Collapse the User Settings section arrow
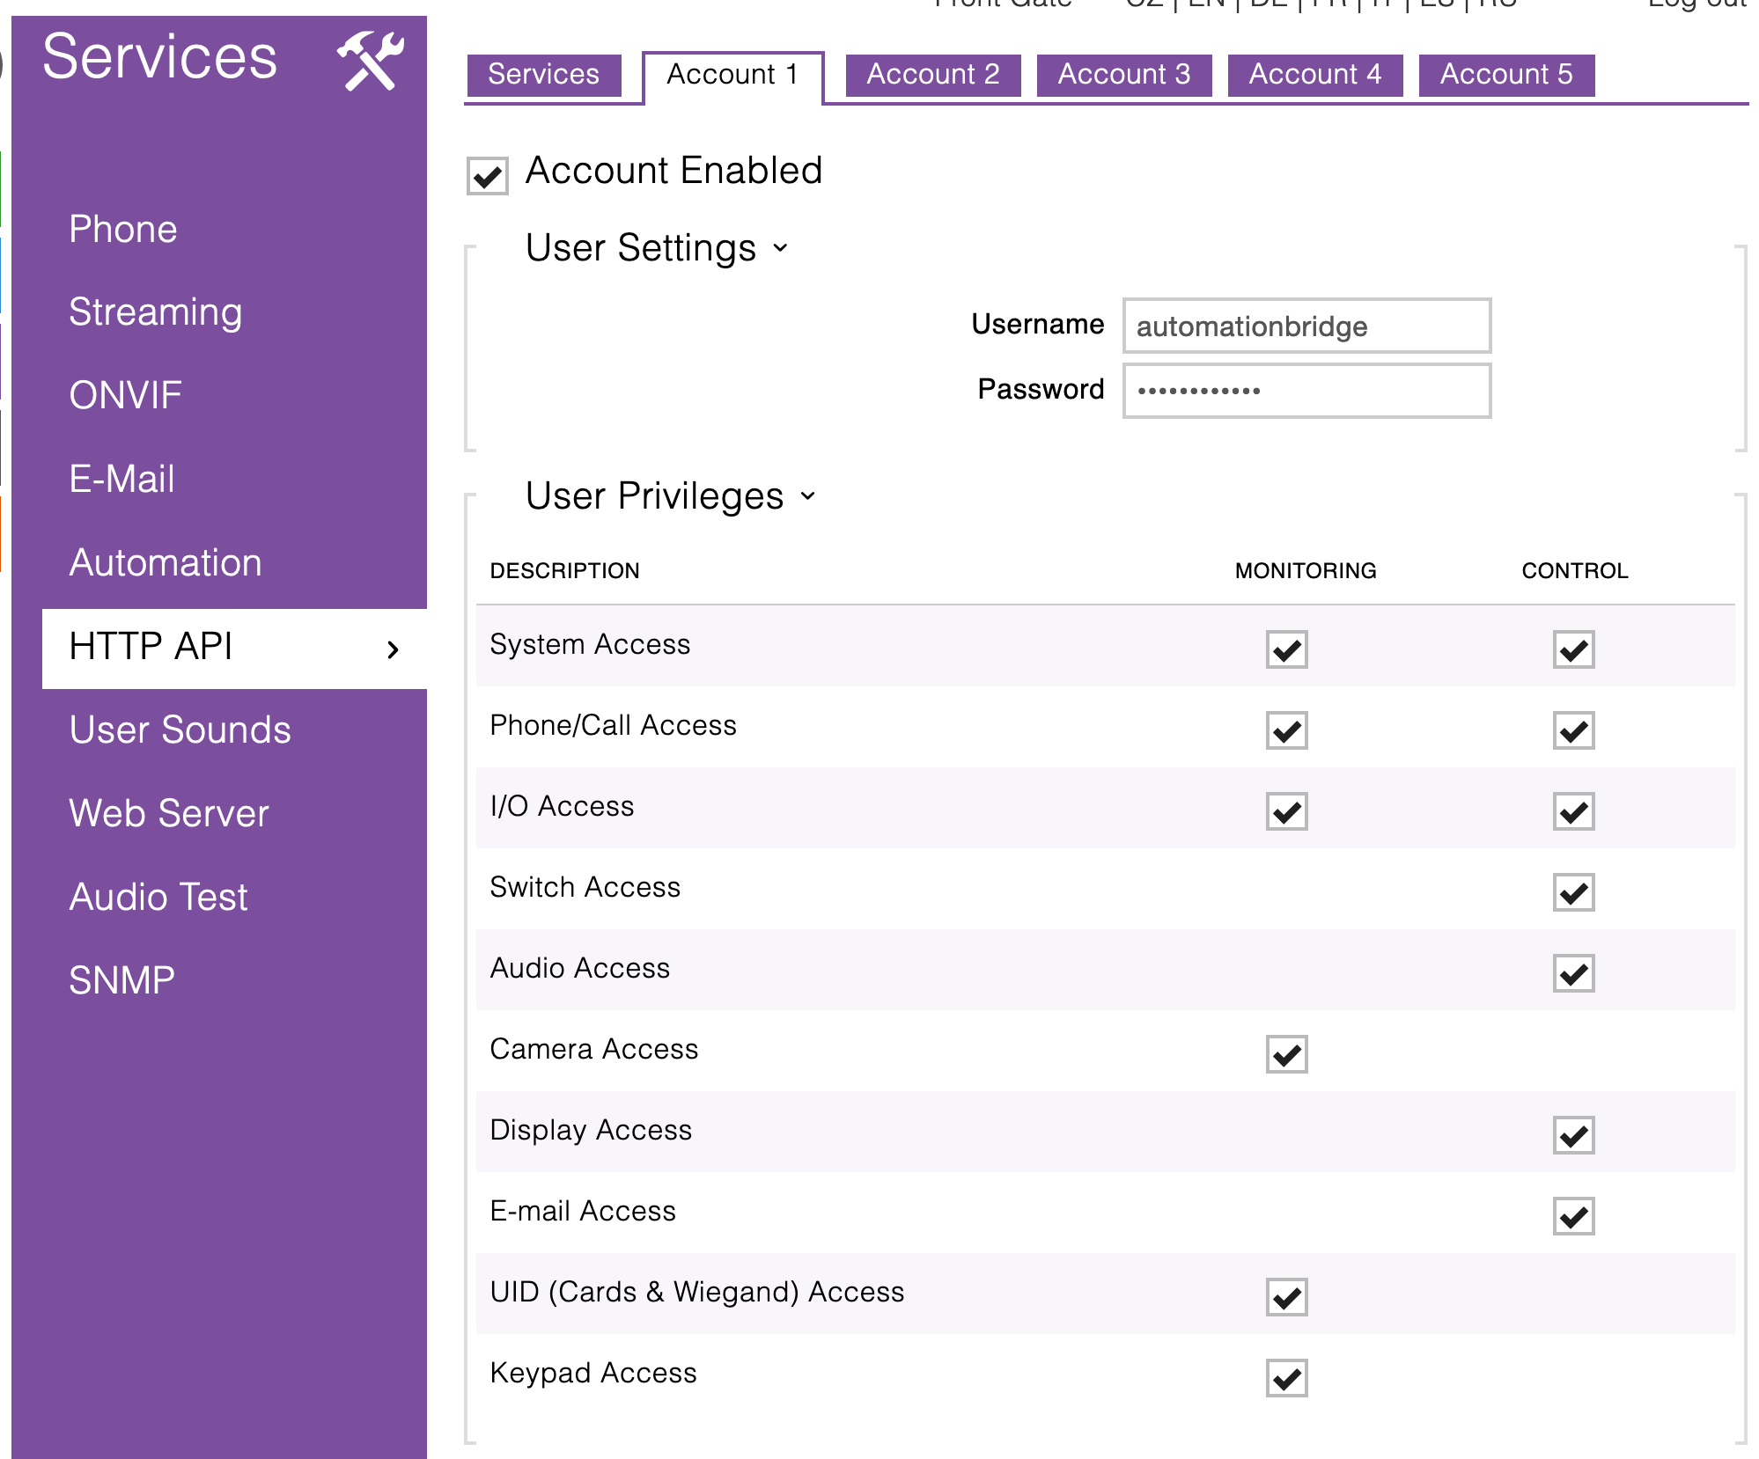1759x1459 pixels. [780, 248]
